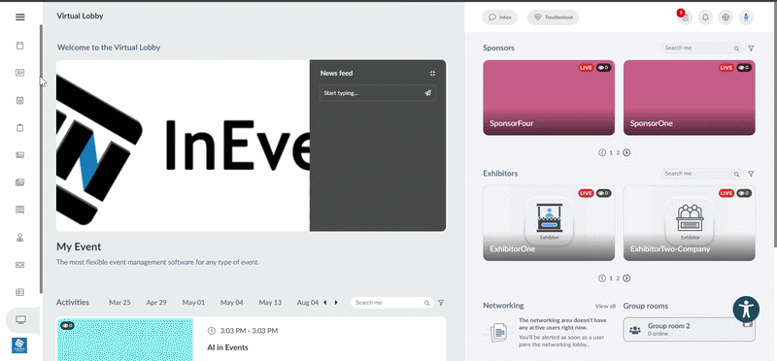
Task: Open the checklist icon with red badge
Action: 686,17
